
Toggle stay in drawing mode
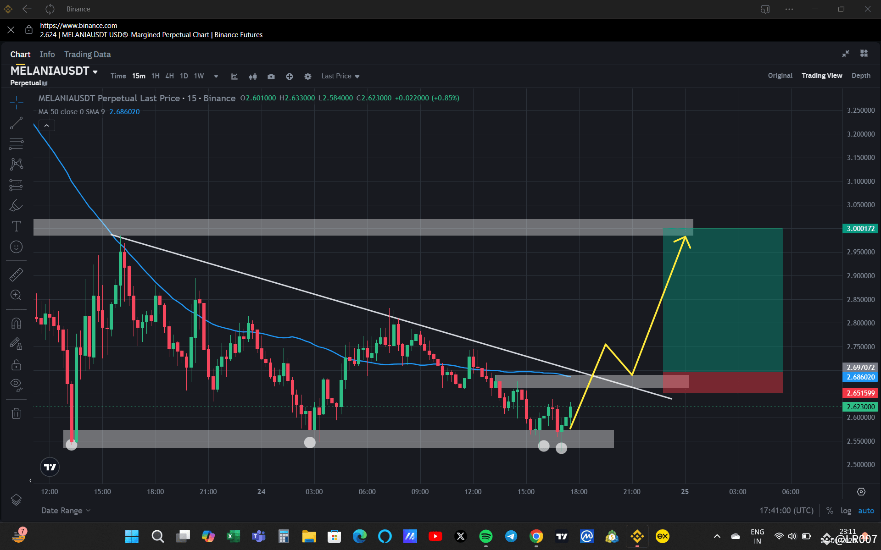pyautogui.click(x=17, y=344)
